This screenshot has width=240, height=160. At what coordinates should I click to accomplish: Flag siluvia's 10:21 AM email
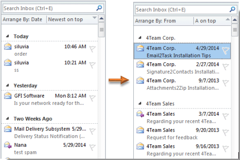click(92, 65)
